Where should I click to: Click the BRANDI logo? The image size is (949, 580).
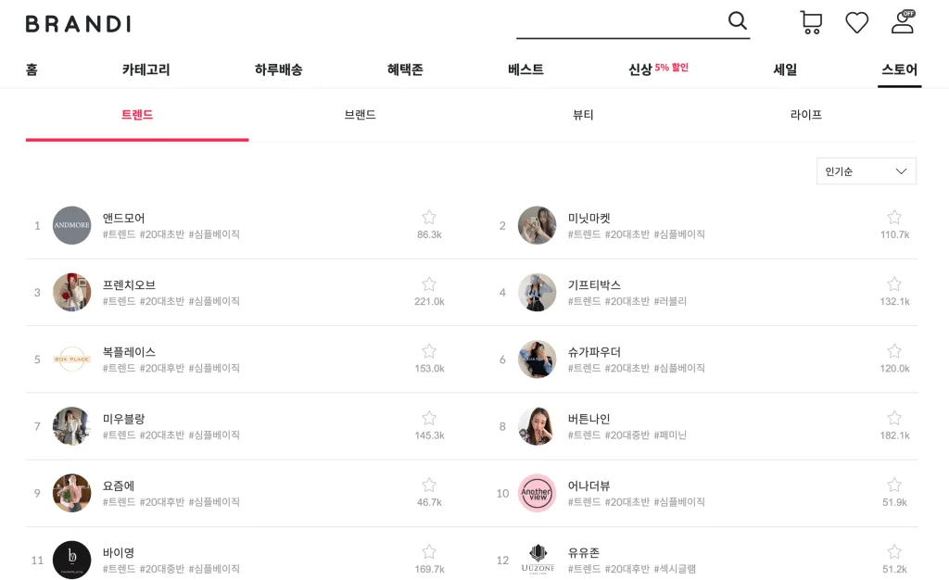78,24
